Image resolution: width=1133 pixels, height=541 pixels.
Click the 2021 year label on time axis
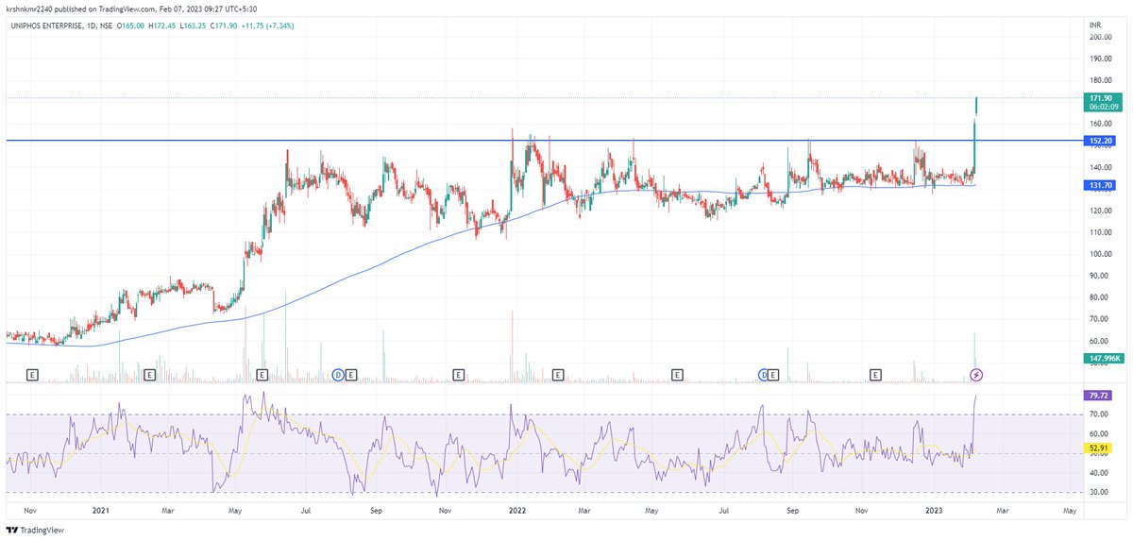[x=101, y=510]
